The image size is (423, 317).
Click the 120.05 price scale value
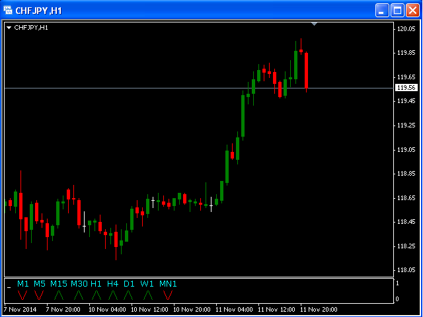(405, 29)
